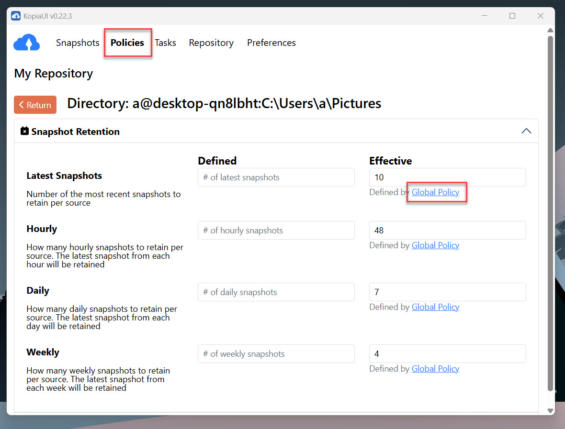This screenshot has width=565, height=429.
Task: Click the scrollbar up arrow
Action: click(x=550, y=30)
